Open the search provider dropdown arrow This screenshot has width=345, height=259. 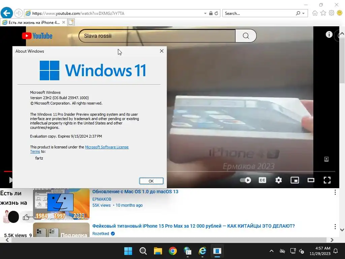[304, 13]
